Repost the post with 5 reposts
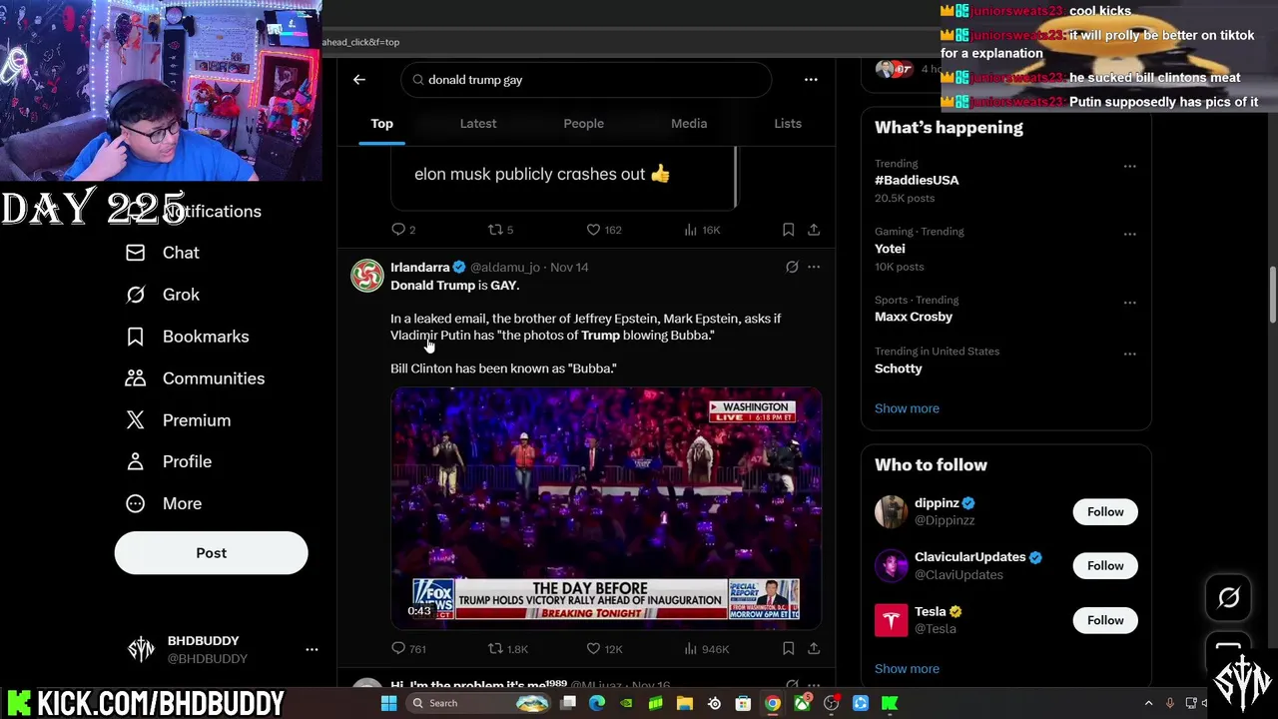 500,230
